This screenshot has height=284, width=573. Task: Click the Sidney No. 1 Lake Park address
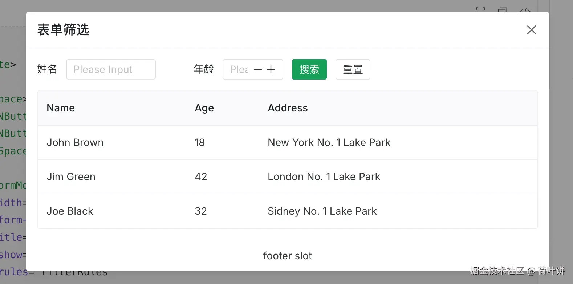pyautogui.click(x=322, y=211)
